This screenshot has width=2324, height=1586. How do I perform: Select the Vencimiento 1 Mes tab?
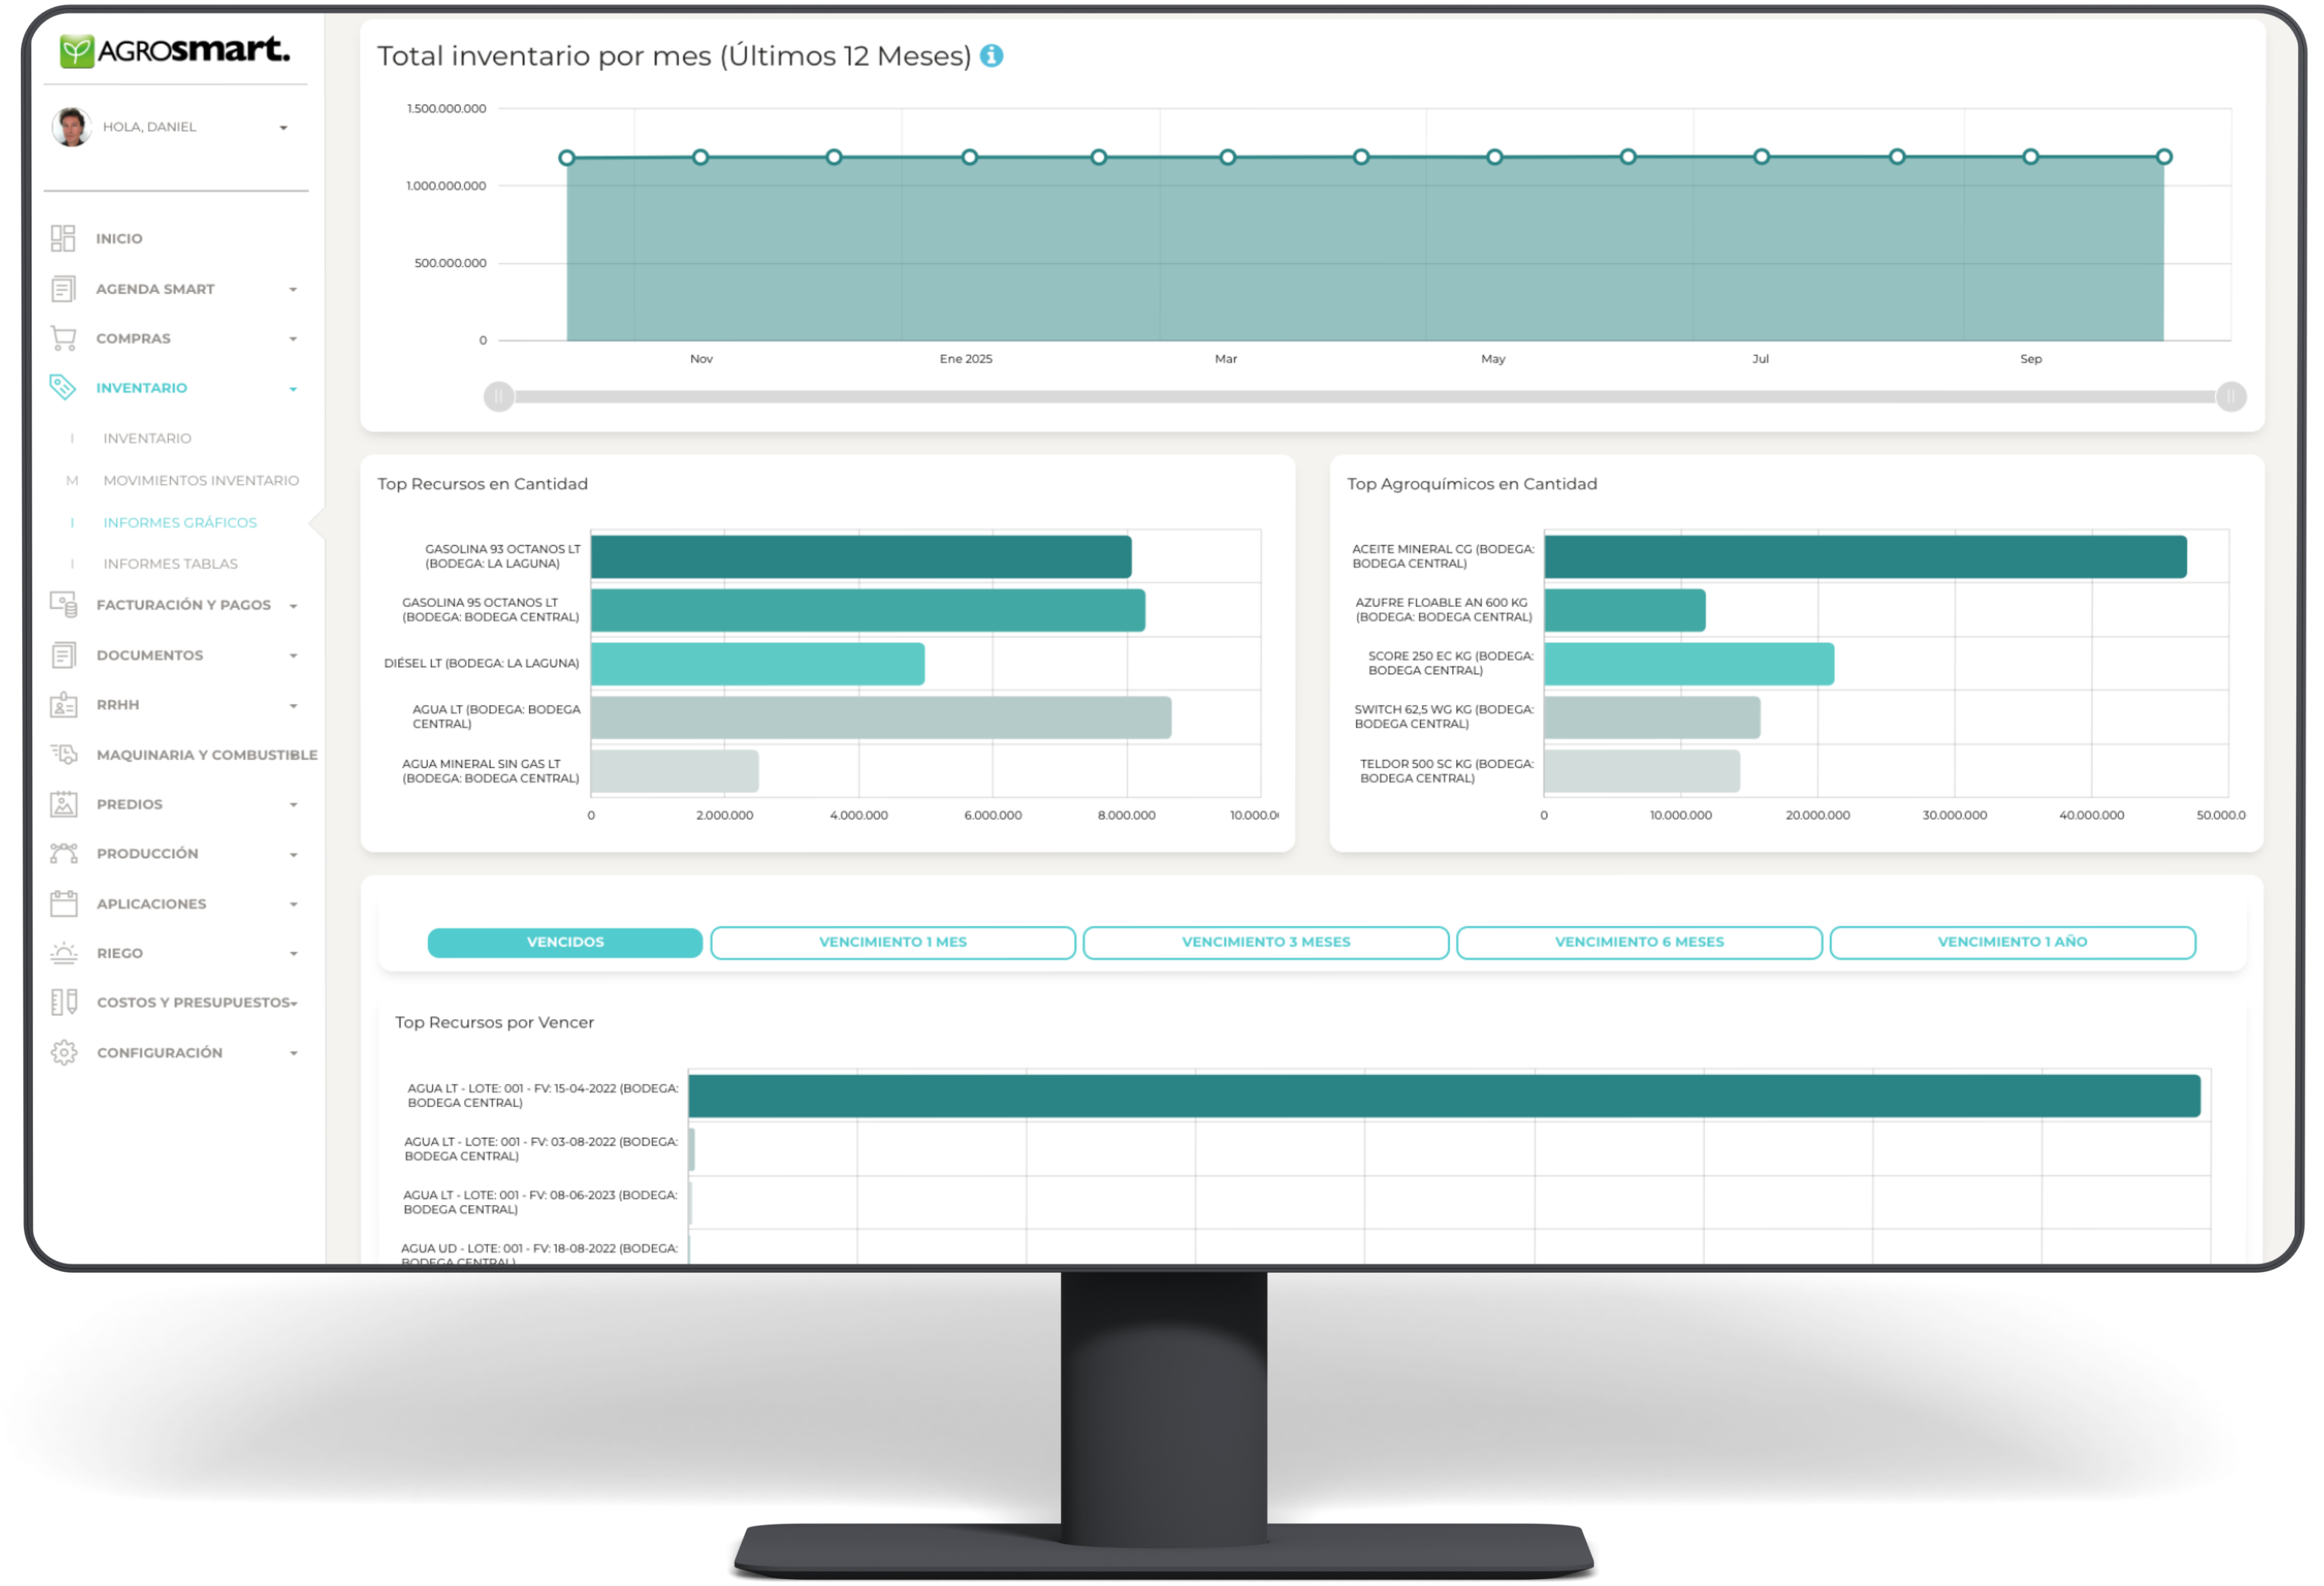tap(892, 942)
